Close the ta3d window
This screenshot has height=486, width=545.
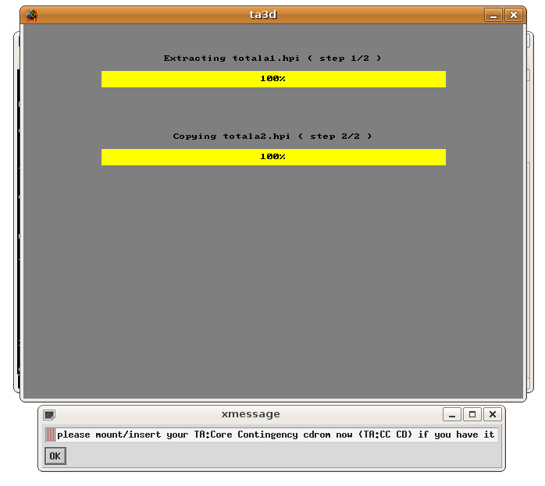click(x=513, y=15)
